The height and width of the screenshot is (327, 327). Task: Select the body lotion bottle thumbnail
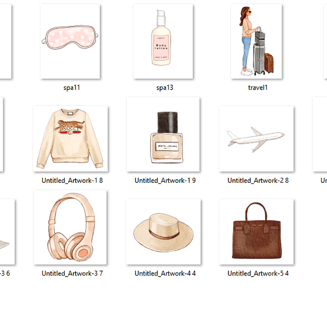pyautogui.click(x=163, y=41)
